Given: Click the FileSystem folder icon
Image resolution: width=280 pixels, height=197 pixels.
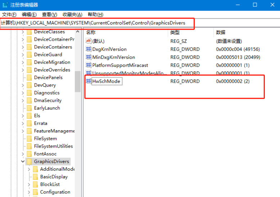Looking at the screenshot, I should click(29, 139).
